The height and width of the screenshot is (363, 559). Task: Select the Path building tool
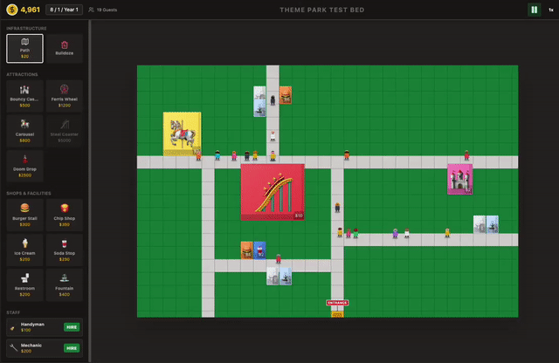[x=24, y=48]
